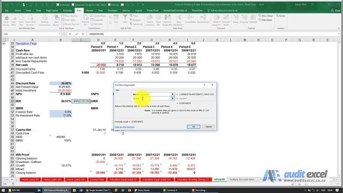Click Show Queries in Get & Transform
Image resolution: width=343 pixels, height=193 pixels.
69,16
